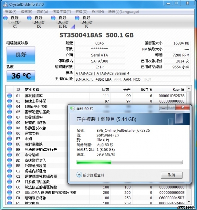
Task: Click status orb for C2 硬碟內部溫度
Action: [10, 171]
